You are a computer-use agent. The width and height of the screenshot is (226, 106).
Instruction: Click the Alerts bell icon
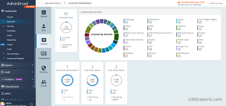coord(3,93)
